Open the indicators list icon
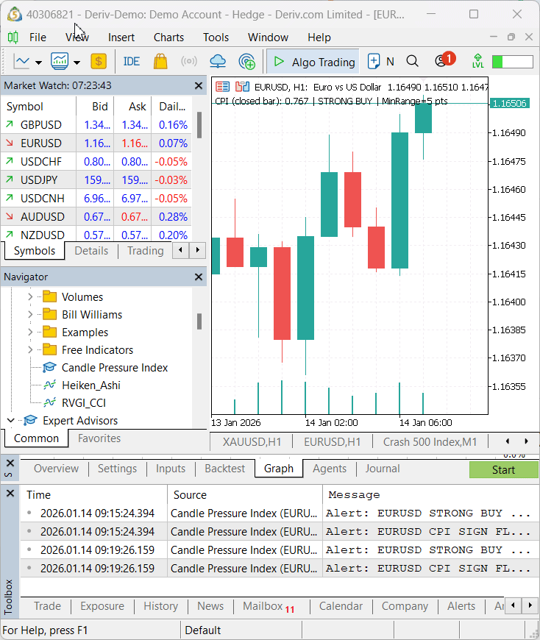This screenshot has height=640, width=540. (60, 62)
